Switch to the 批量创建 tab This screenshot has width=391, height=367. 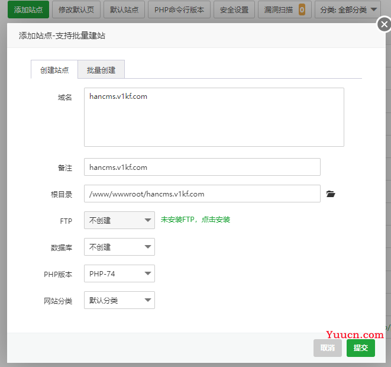[101, 70]
